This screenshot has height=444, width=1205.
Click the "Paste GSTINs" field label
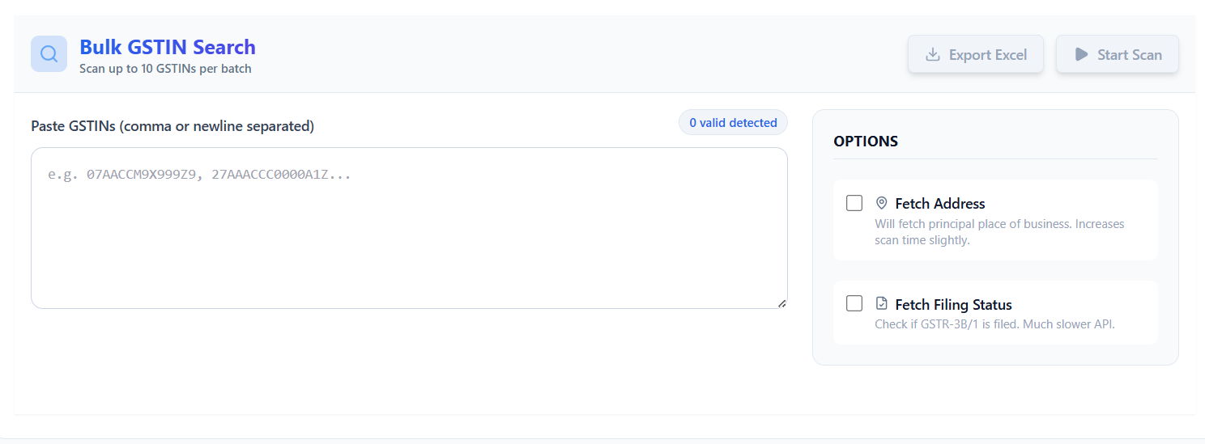[172, 126]
